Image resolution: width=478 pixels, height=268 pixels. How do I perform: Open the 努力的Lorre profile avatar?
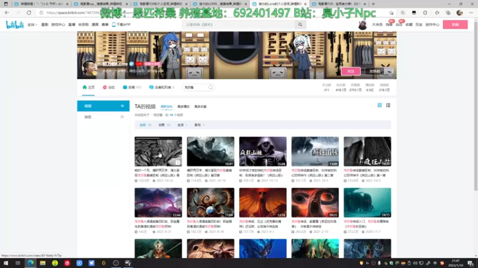point(89,68)
